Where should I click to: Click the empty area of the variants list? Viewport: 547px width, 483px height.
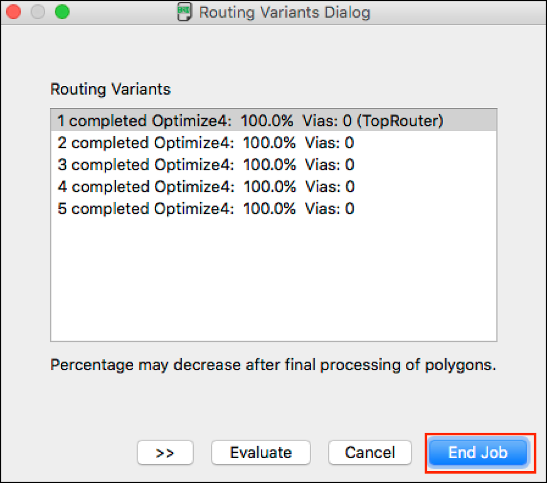[x=273, y=279]
